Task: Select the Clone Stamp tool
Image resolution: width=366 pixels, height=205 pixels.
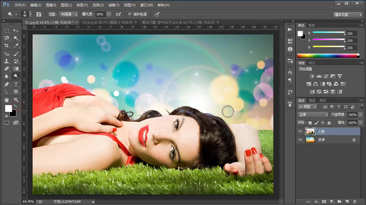Action: click(x=7, y=61)
